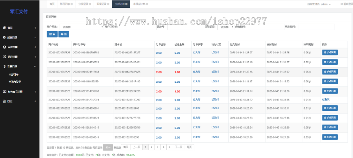
Task: Go to pagination 首页 first page button
Action: (x=126, y=147)
